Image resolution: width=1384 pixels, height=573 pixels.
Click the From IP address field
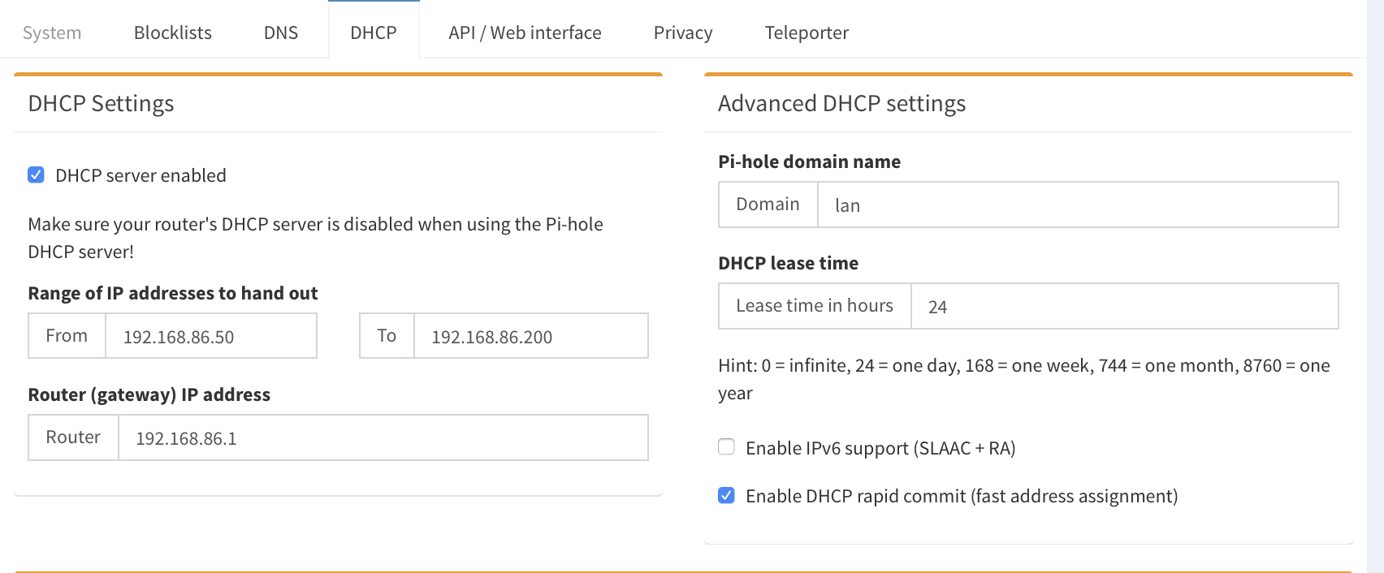click(x=211, y=336)
